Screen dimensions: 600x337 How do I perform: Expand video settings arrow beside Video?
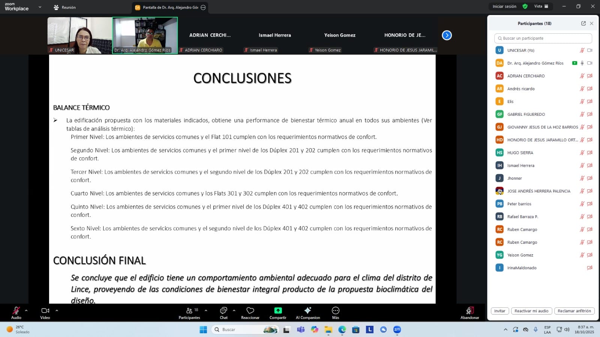point(57,310)
